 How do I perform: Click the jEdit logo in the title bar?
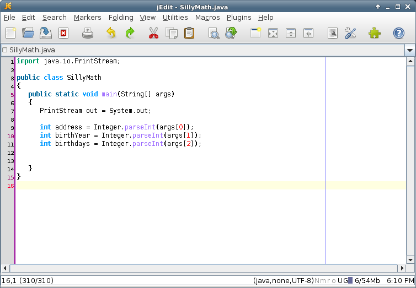[x=8, y=6]
